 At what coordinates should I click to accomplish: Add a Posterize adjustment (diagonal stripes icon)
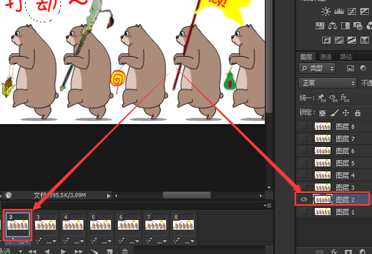339,40
